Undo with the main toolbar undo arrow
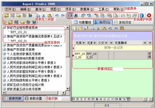The image size is (155, 108). 57,16
